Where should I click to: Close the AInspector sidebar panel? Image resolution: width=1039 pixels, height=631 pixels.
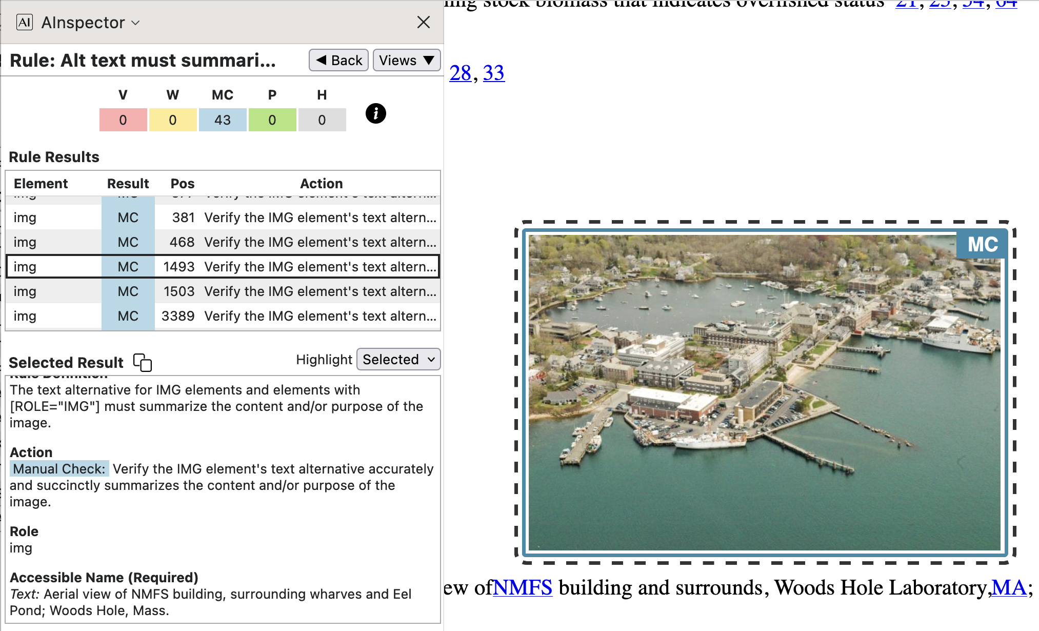click(423, 22)
